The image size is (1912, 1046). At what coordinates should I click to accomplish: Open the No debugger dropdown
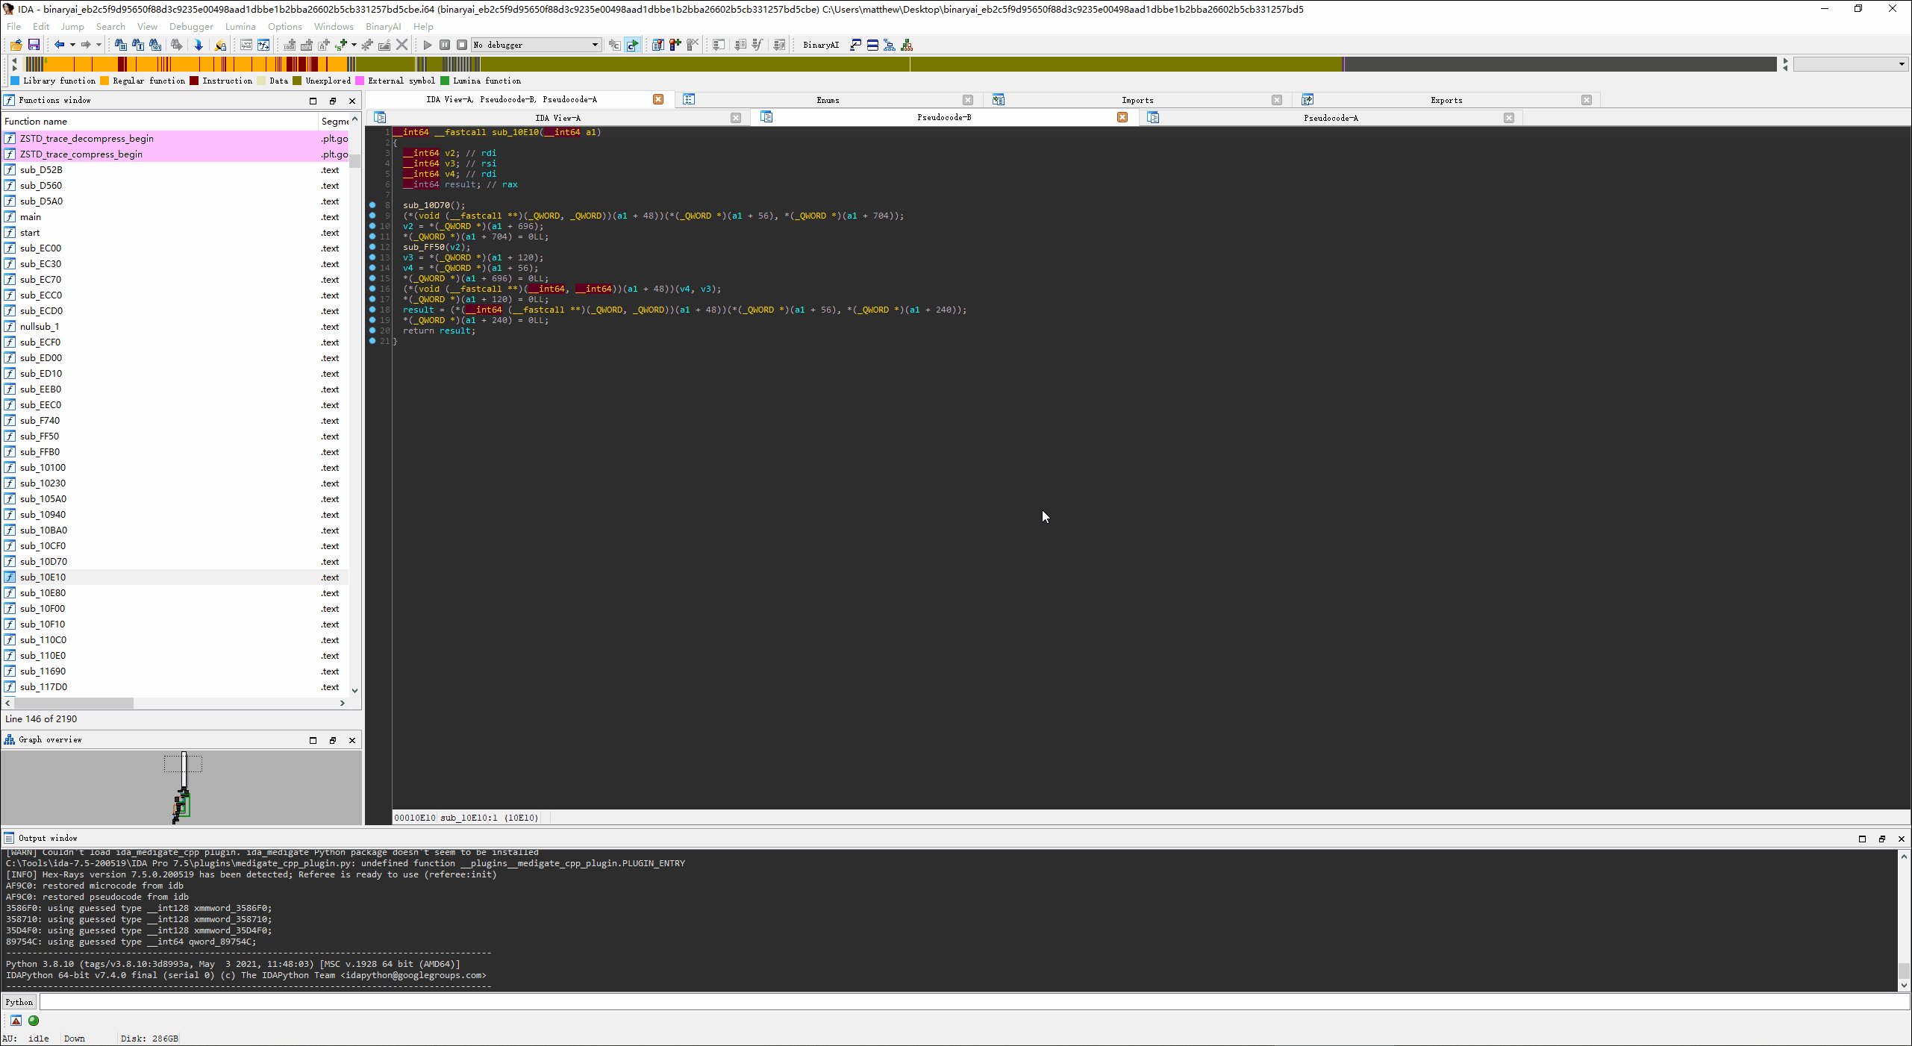[x=595, y=45]
